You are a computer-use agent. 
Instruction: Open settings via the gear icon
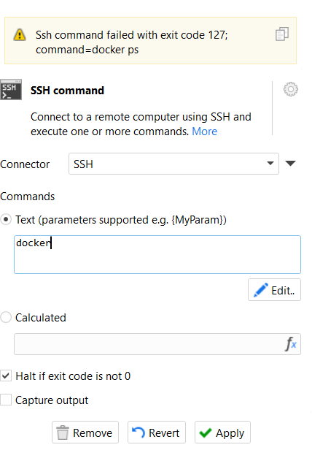(291, 89)
